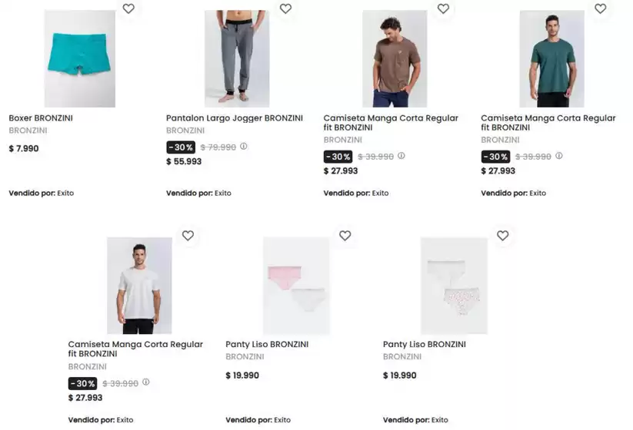
Task: View price details icon for green t-shirt
Action: click(x=559, y=156)
